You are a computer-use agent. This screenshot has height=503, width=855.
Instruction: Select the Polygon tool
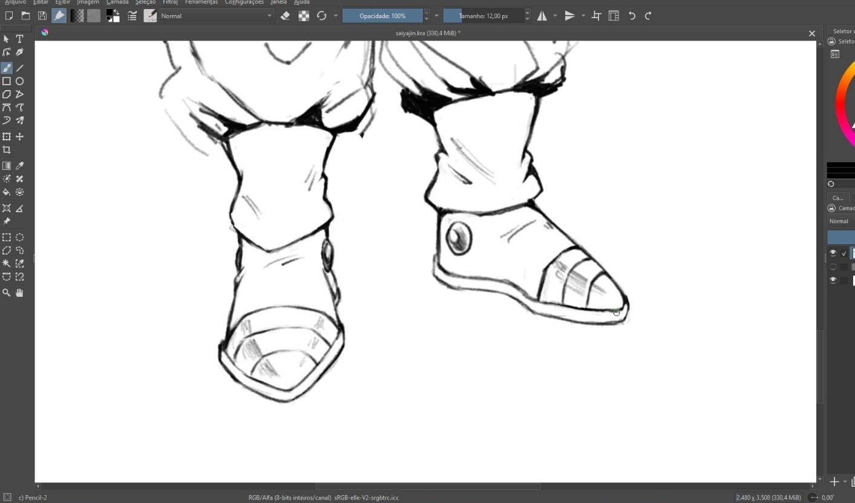7,94
